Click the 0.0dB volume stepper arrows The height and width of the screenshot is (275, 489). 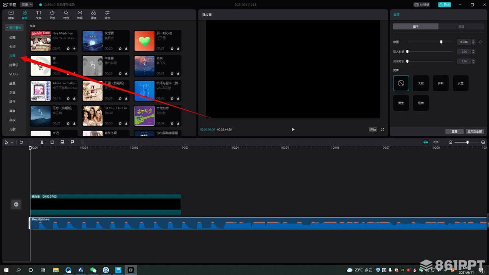(473, 42)
